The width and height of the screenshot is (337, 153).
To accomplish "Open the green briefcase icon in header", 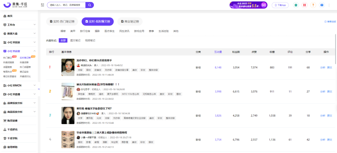I will [296, 5].
